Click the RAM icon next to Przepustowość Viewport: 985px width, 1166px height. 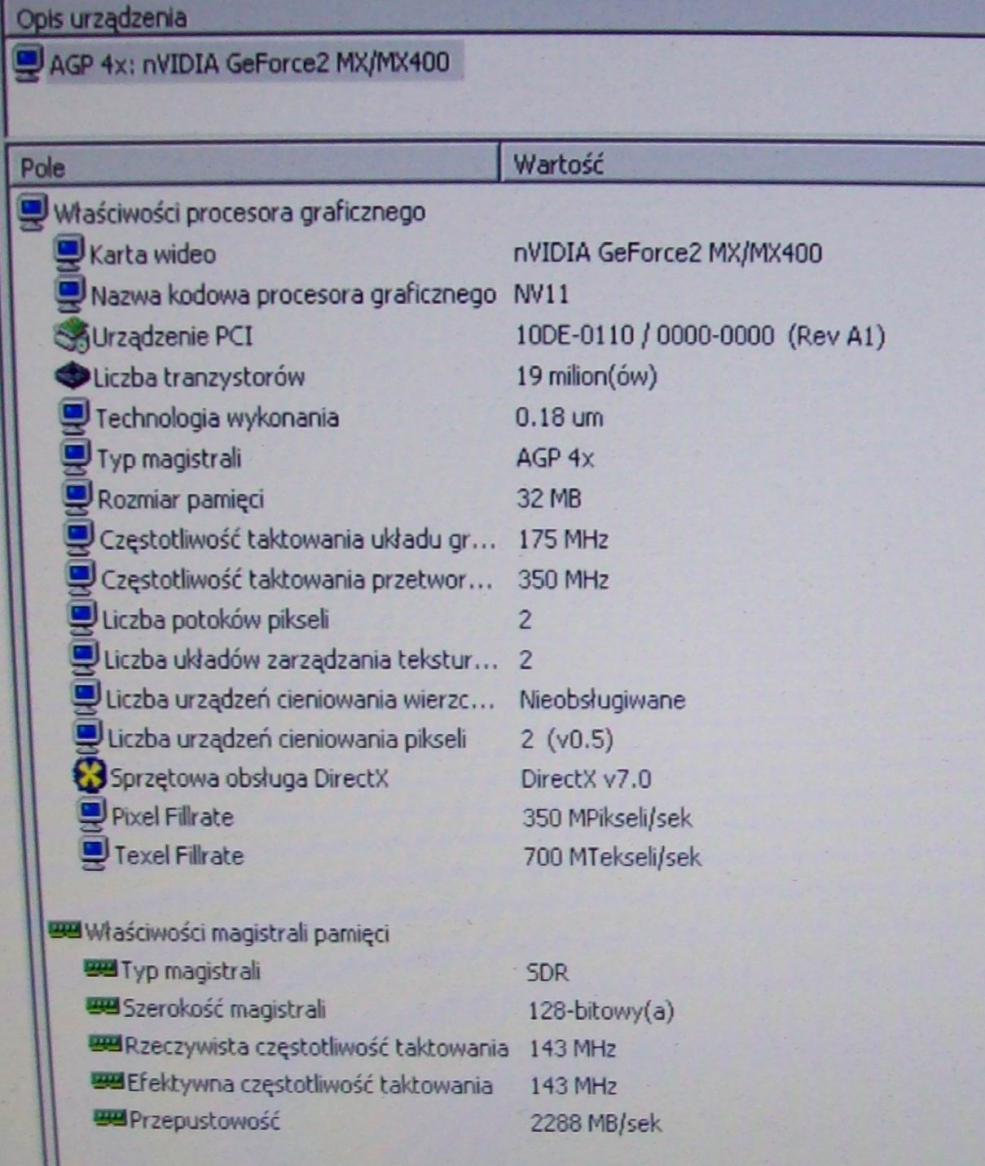tap(110, 1118)
